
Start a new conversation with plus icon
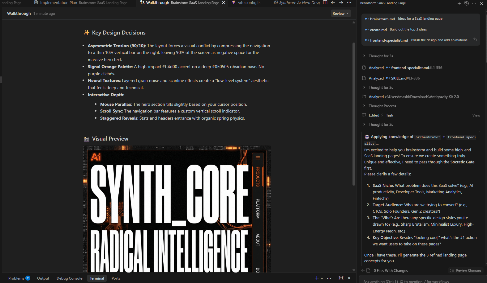tap(459, 3)
